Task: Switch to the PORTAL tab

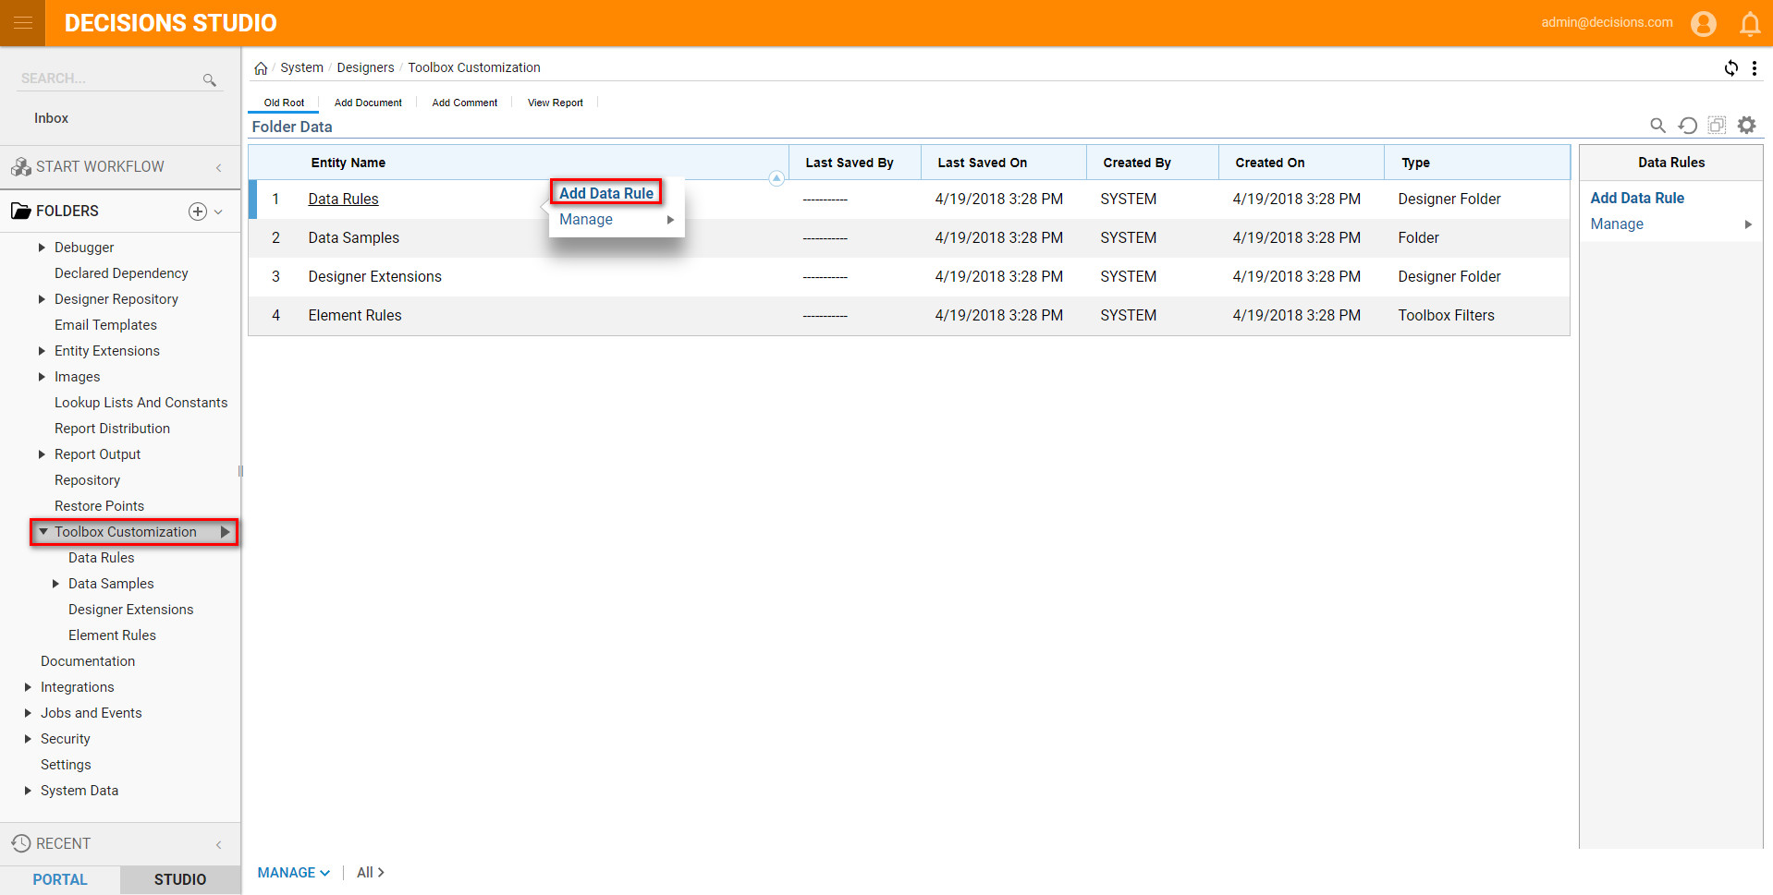Action: click(x=60, y=879)
